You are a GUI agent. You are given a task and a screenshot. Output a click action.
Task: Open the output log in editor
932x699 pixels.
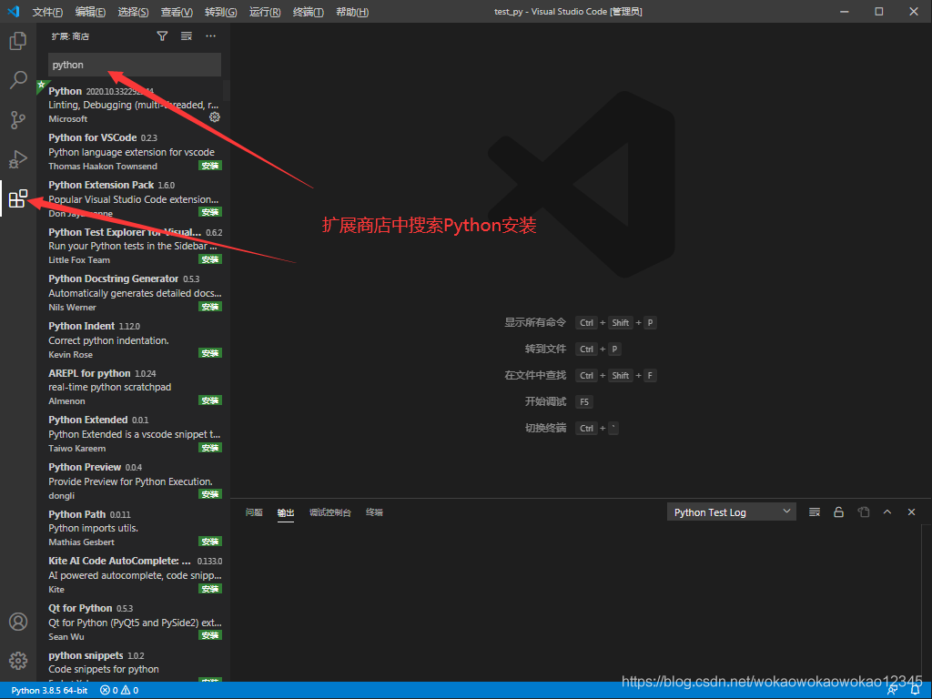coord(863,512)
